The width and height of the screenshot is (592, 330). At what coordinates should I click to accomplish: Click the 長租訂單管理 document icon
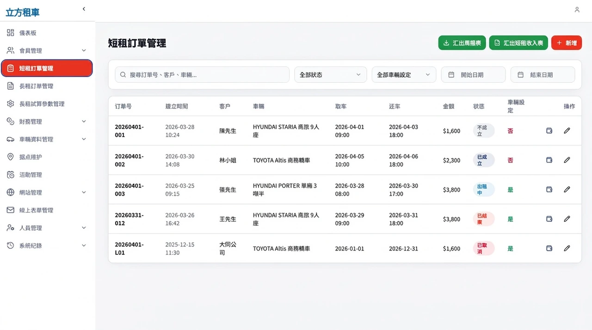(x=10, y=86)
